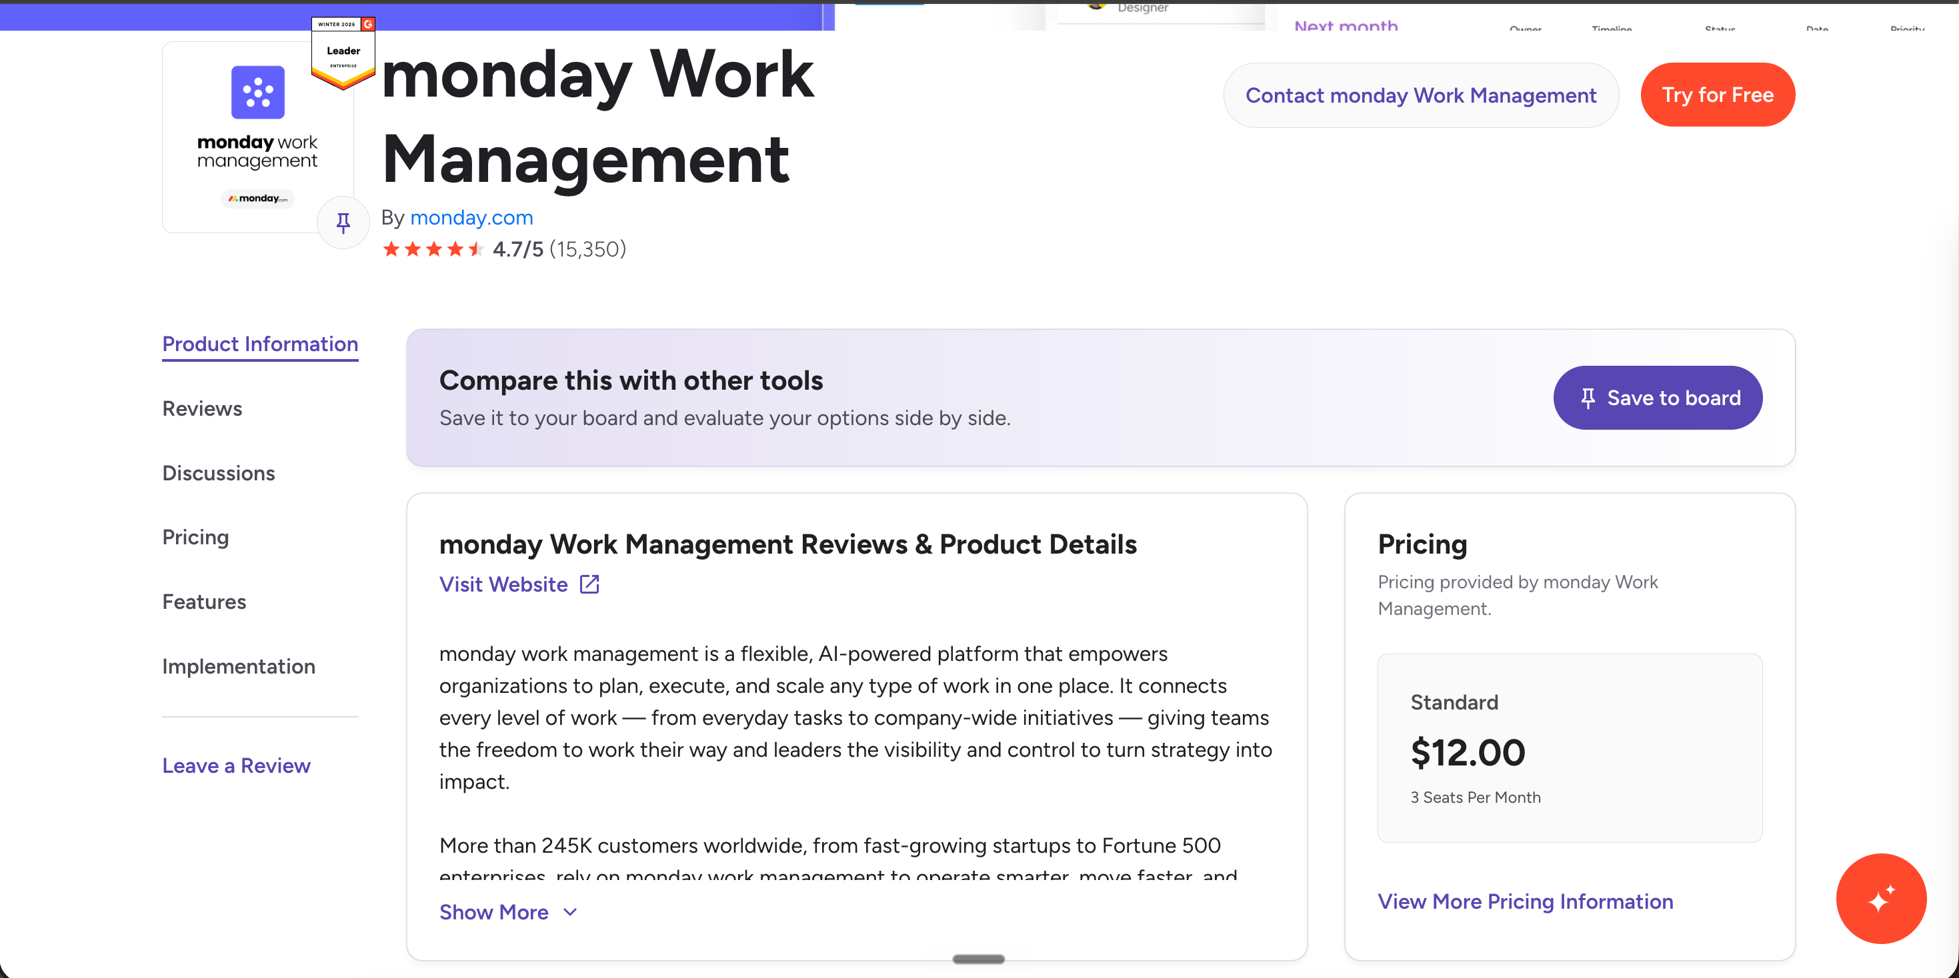Click the pin icon beside product logo

(343, 222)
